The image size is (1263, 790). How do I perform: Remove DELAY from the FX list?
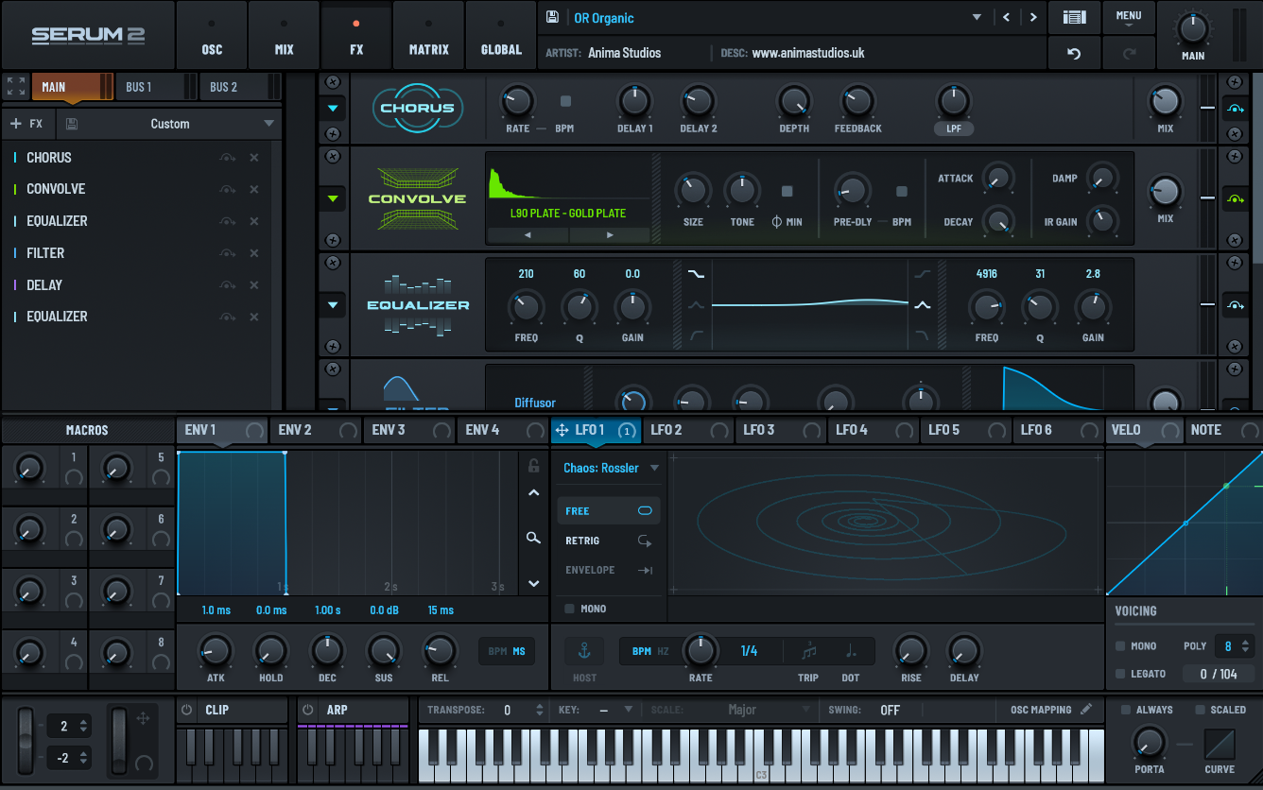254,284
